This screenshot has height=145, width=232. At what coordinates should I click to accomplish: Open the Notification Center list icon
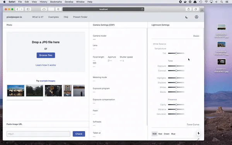[x=227, y=2]
